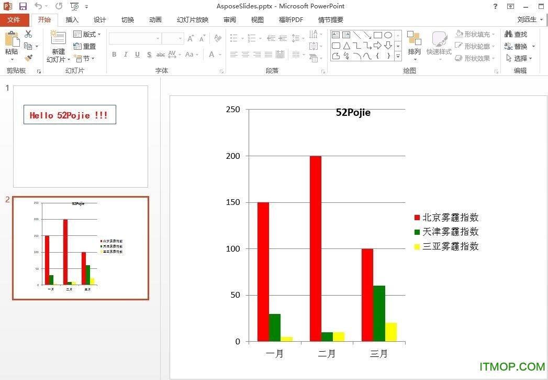Click the Reset (重置) button
This screenshot has width=548, height=380.
[85, 46]
